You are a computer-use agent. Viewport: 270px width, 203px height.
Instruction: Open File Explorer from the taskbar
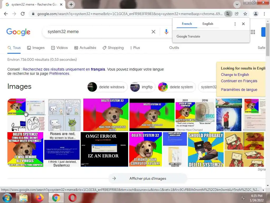(23, 198)
